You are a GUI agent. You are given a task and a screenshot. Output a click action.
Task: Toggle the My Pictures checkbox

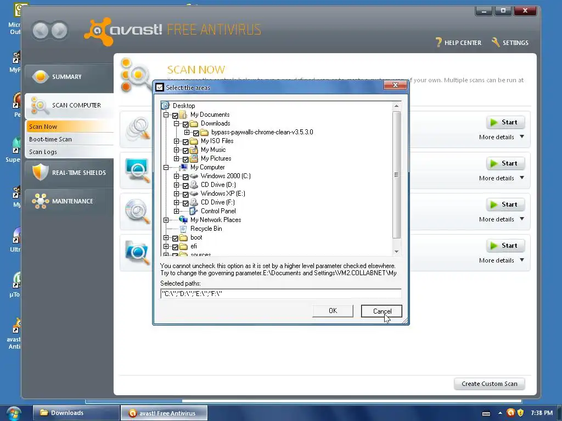click(186, 160)
